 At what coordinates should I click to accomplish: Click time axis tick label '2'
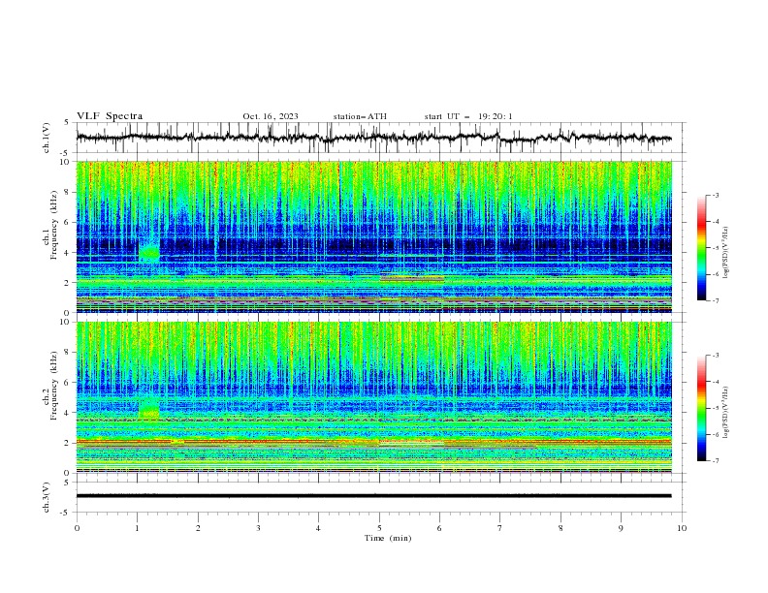[x=198, y=528]
